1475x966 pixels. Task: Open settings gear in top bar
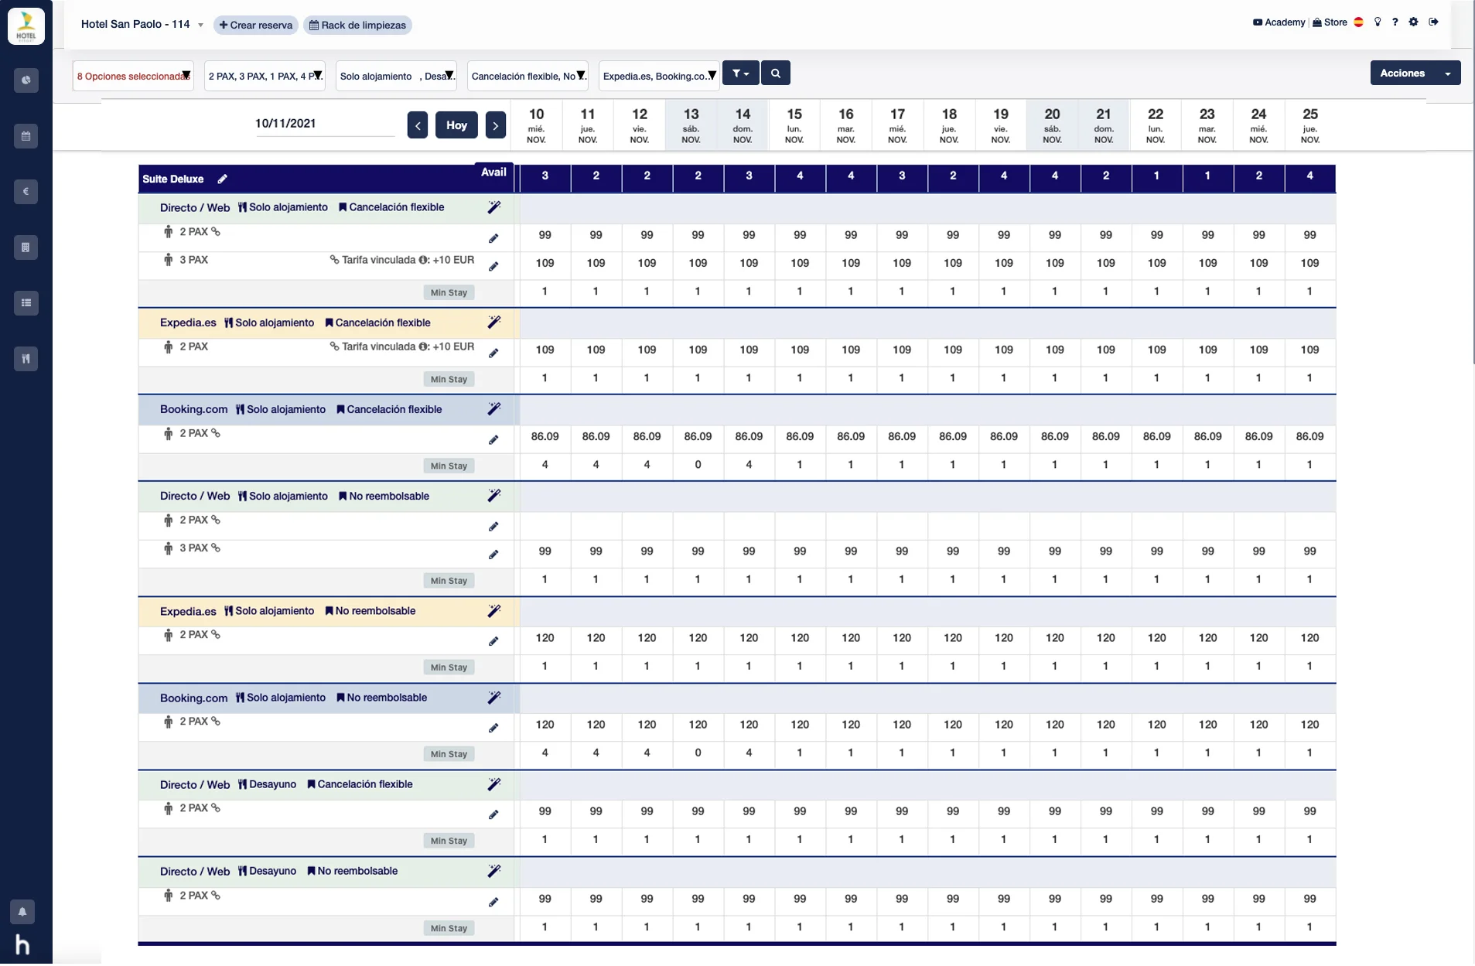click(1413, 22)
